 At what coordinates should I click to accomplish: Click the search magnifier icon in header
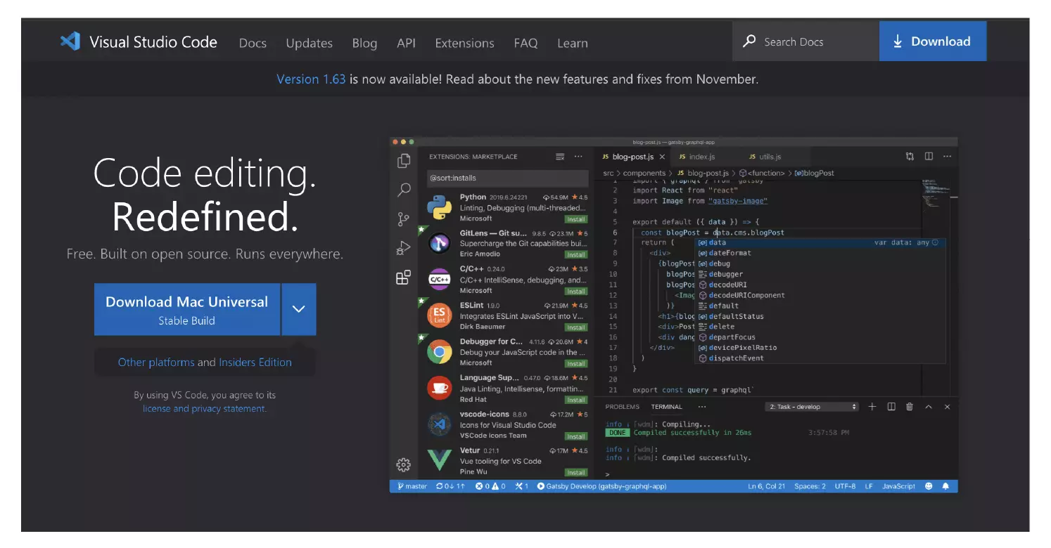tap(750, 41)
